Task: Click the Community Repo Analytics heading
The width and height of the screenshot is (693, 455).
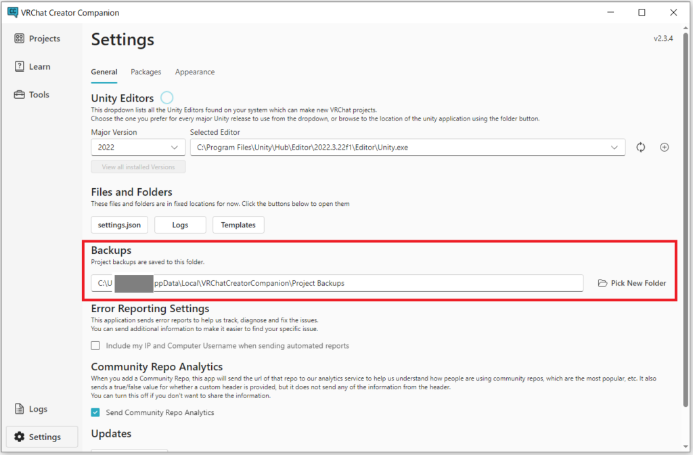Action: (x=156, y=366)
